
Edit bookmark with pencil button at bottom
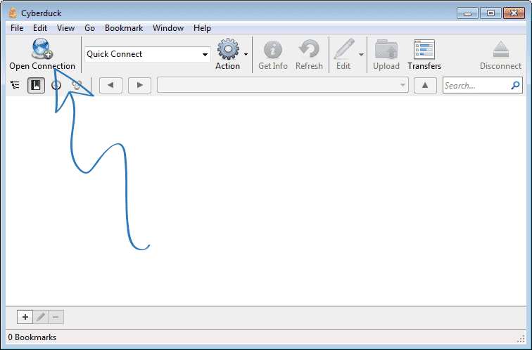41,317
